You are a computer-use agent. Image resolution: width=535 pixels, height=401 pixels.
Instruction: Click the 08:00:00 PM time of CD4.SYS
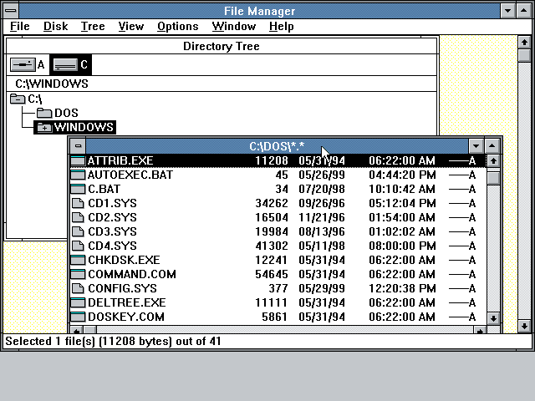click(402, 246)
